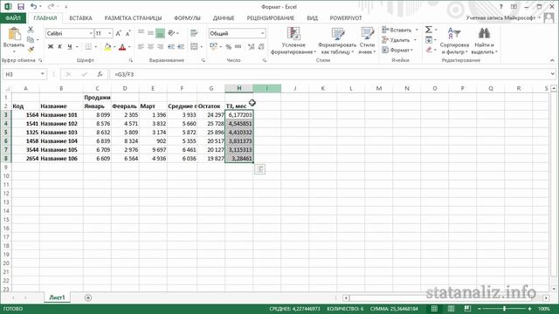Toggle Italic (К) formatting
The image size is (559, 314).
coord(60,46)
